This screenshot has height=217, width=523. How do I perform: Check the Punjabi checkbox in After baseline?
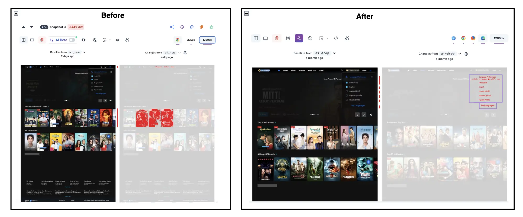point(347,91)
